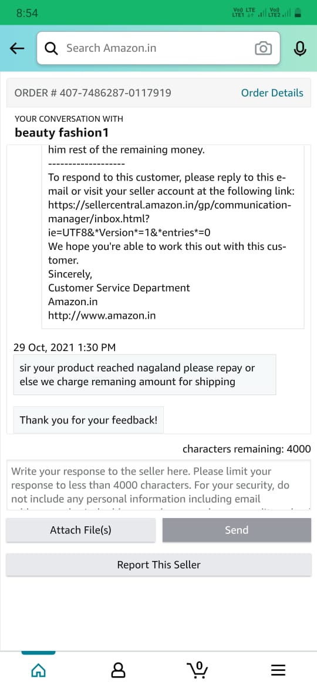Viewport: 317px width, 688px height.
Task: Click the Send button
Action: 237,530
